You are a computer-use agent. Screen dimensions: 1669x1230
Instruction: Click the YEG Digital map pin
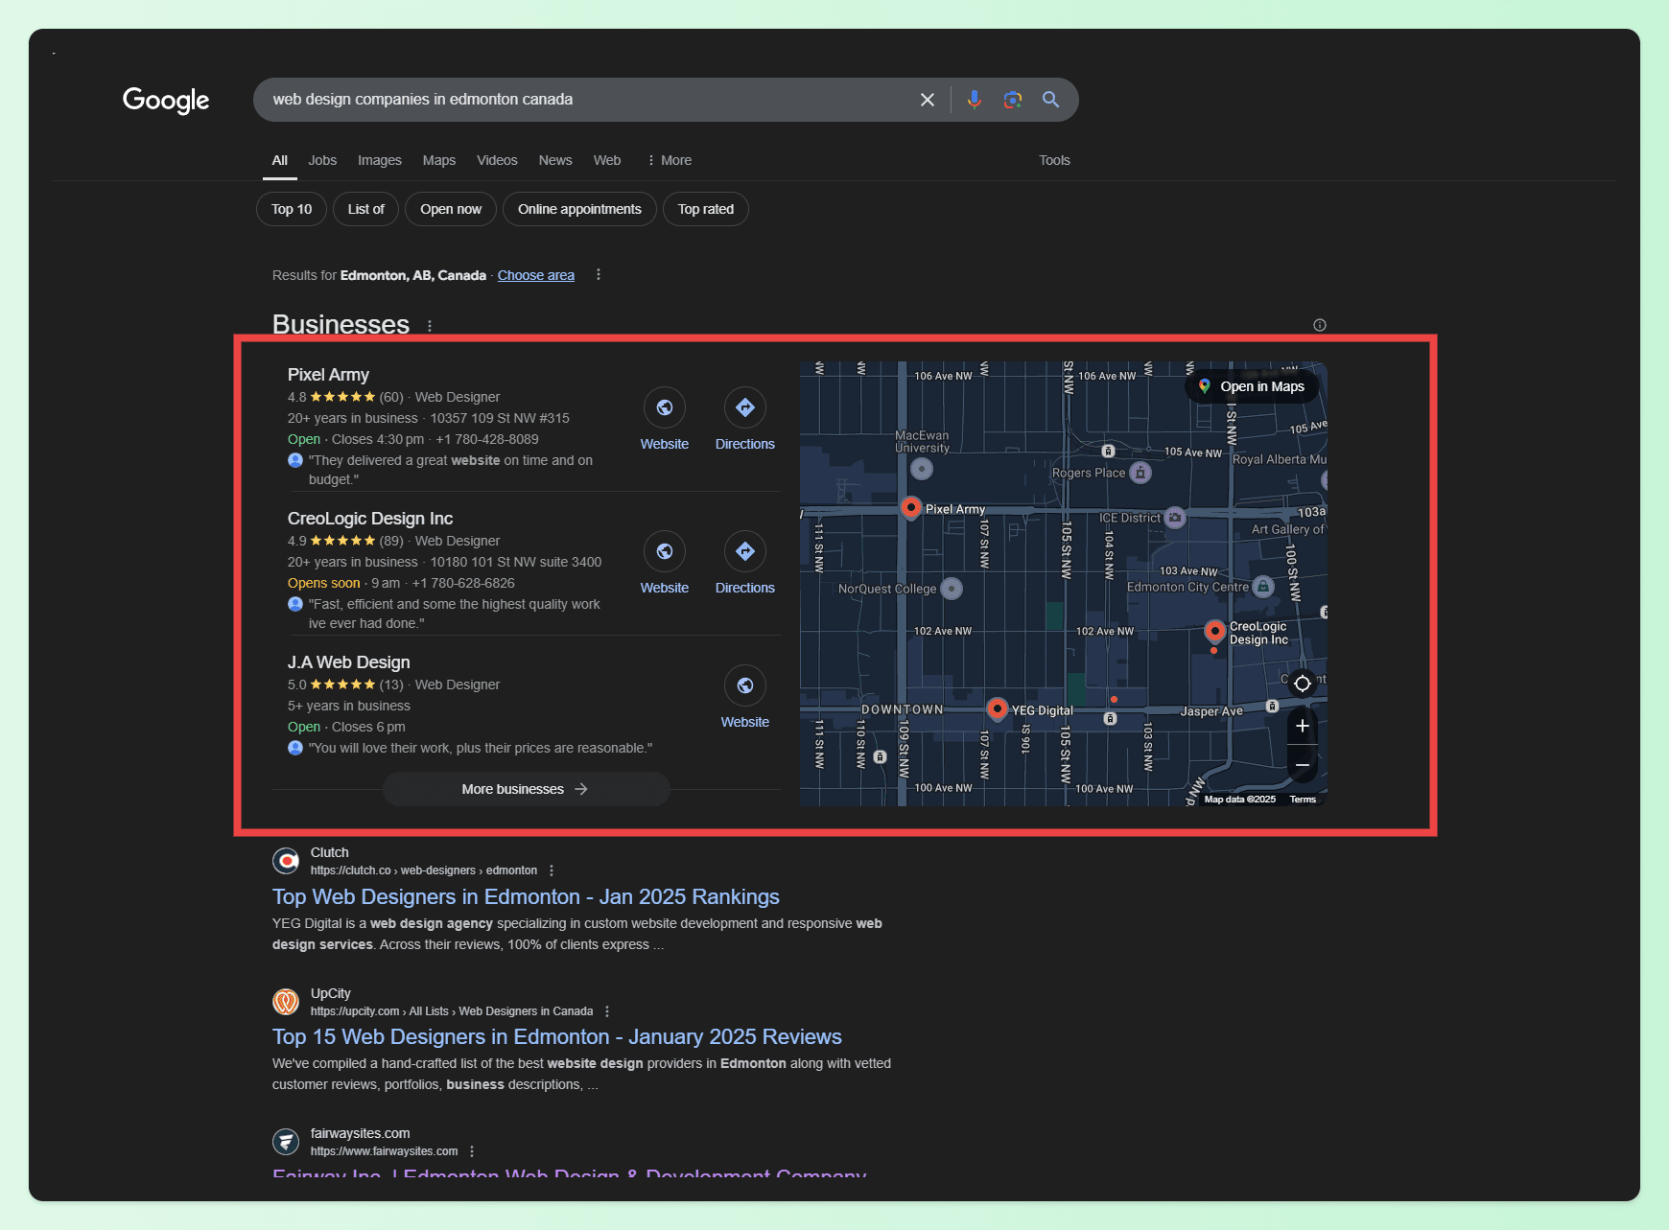998,708
